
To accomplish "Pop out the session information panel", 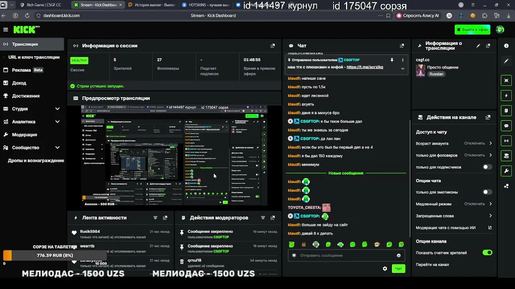I will (273, 46).
